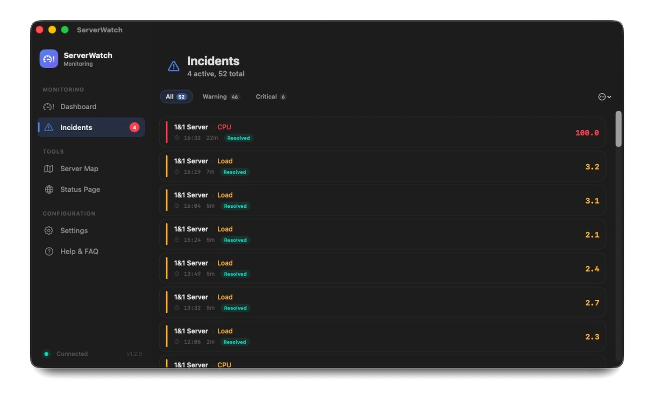Click the Status Page sidebar link

80,190
